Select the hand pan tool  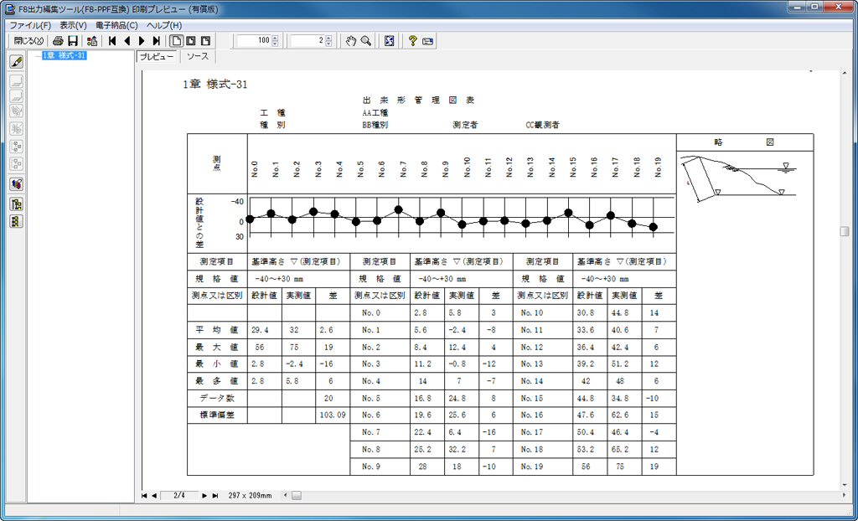click(x=353, y=40)
